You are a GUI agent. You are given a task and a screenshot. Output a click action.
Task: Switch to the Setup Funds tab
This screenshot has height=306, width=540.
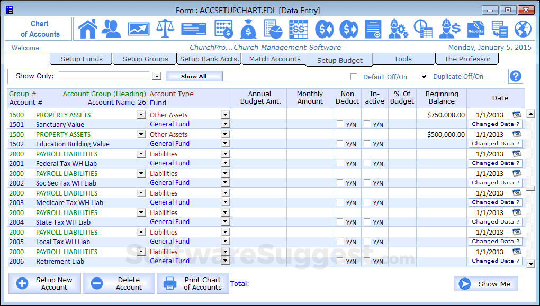point(80,59)
